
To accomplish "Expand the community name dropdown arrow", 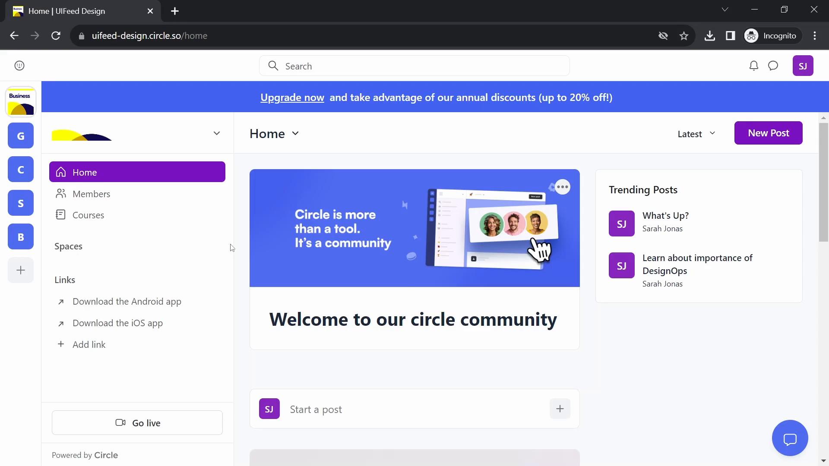I will [x=217, y=132].
